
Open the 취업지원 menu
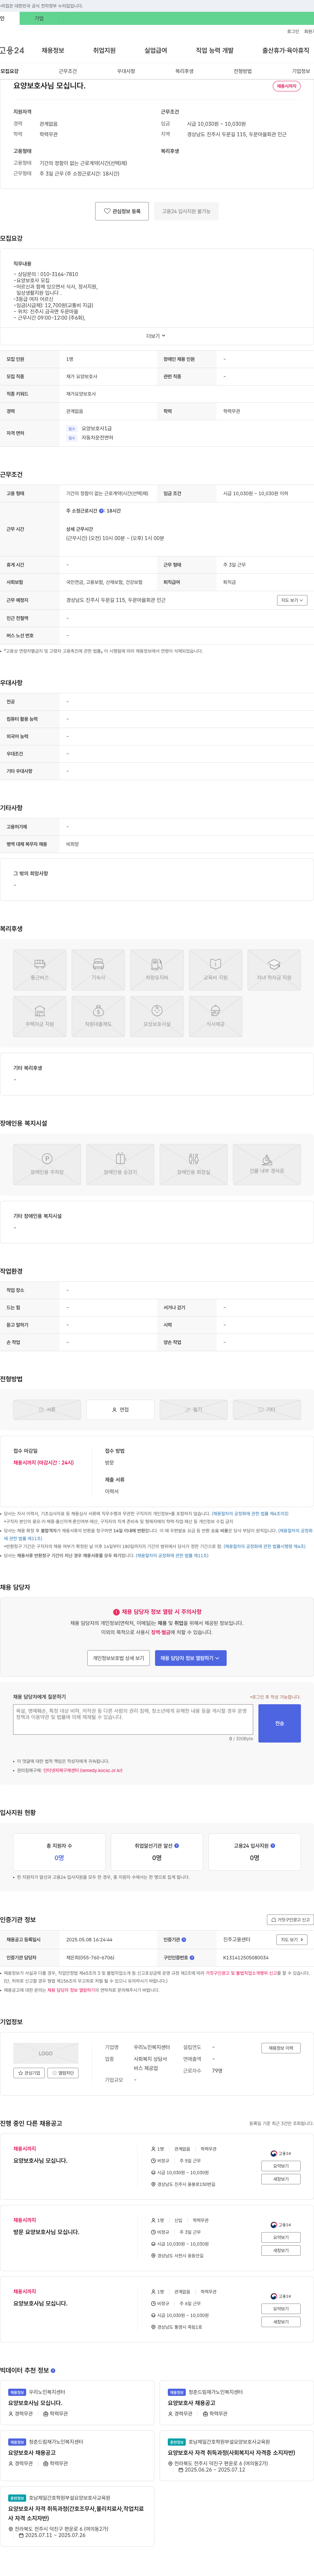[x=104, y=50]
